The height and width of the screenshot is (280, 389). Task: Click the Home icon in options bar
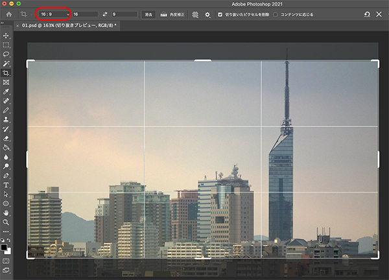9,14
